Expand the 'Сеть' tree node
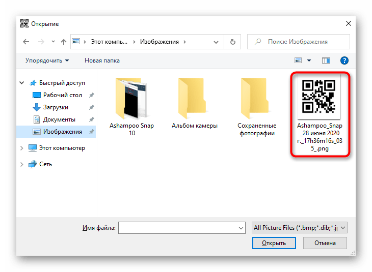The image size is (372, 272). point(21,164)
